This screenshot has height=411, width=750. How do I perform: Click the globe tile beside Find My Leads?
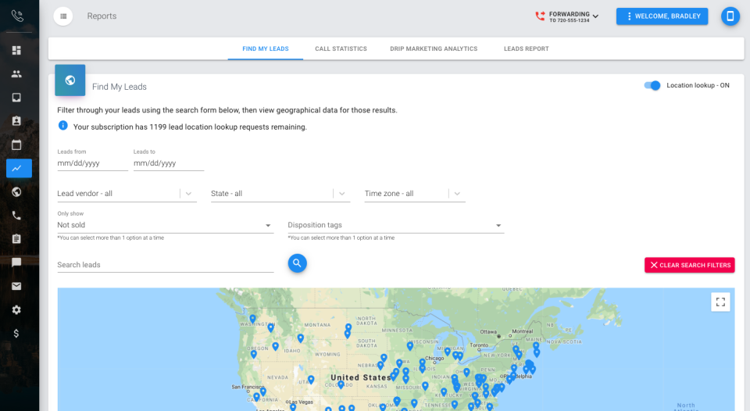70,80
